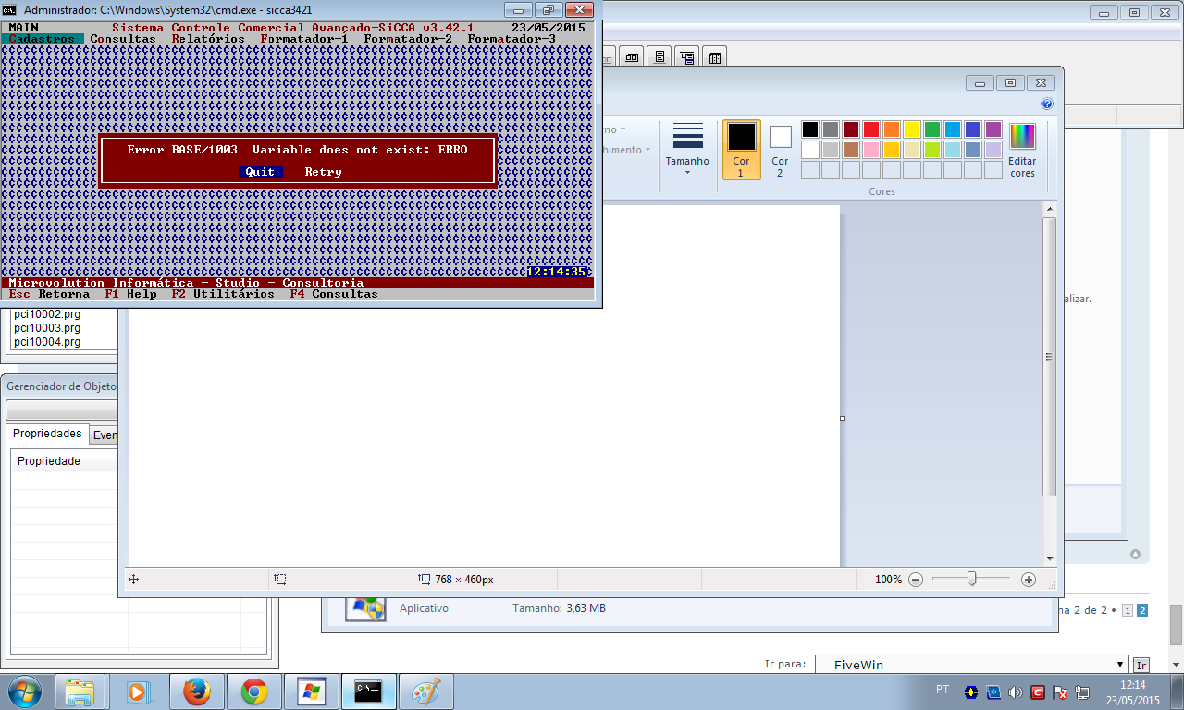Switch to the Windows-flag app in the taskbar
The width and height of the screenshot is (1184, 710).
311,692
